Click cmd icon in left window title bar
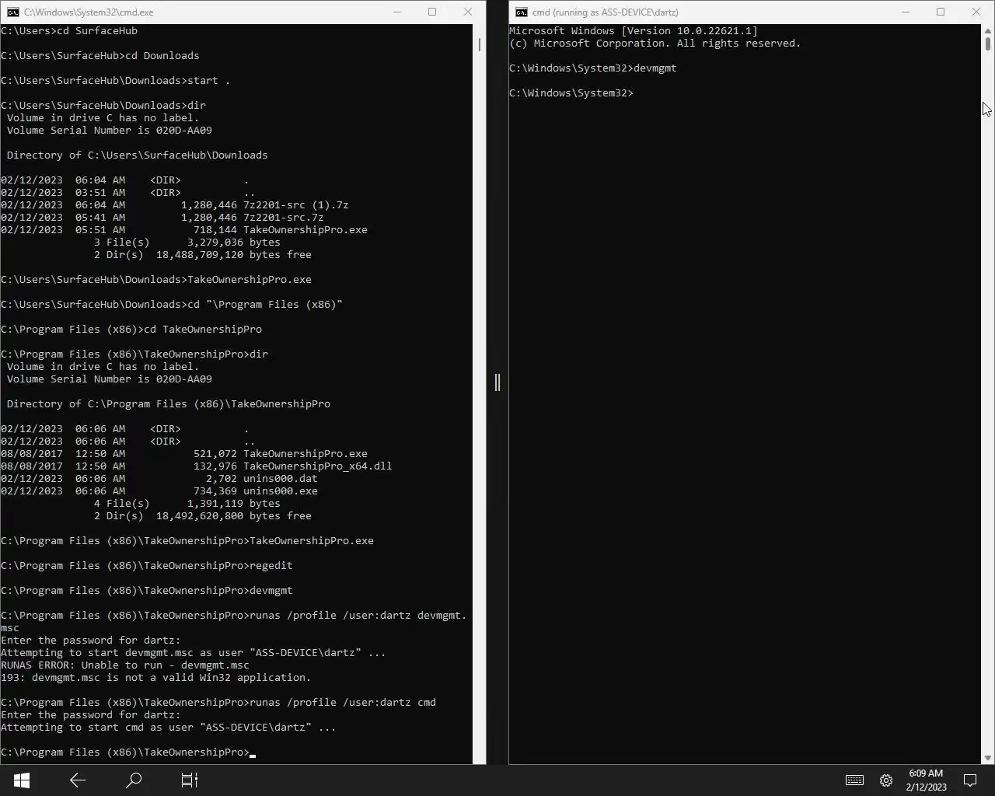995x796 pixels. coord(13,12)
